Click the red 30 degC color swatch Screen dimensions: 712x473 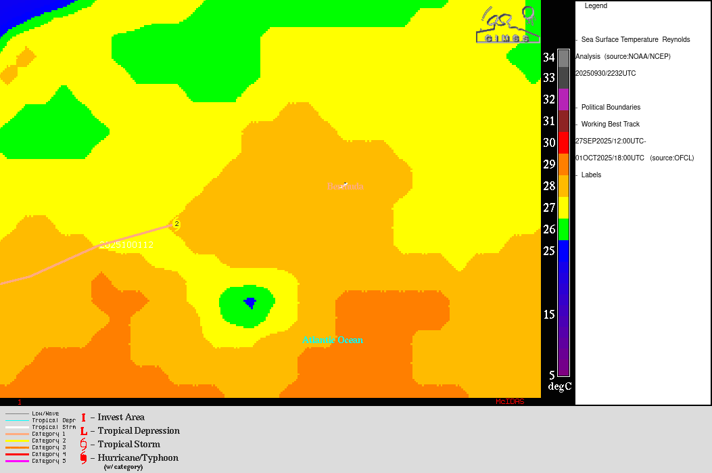tap(563, 143)
